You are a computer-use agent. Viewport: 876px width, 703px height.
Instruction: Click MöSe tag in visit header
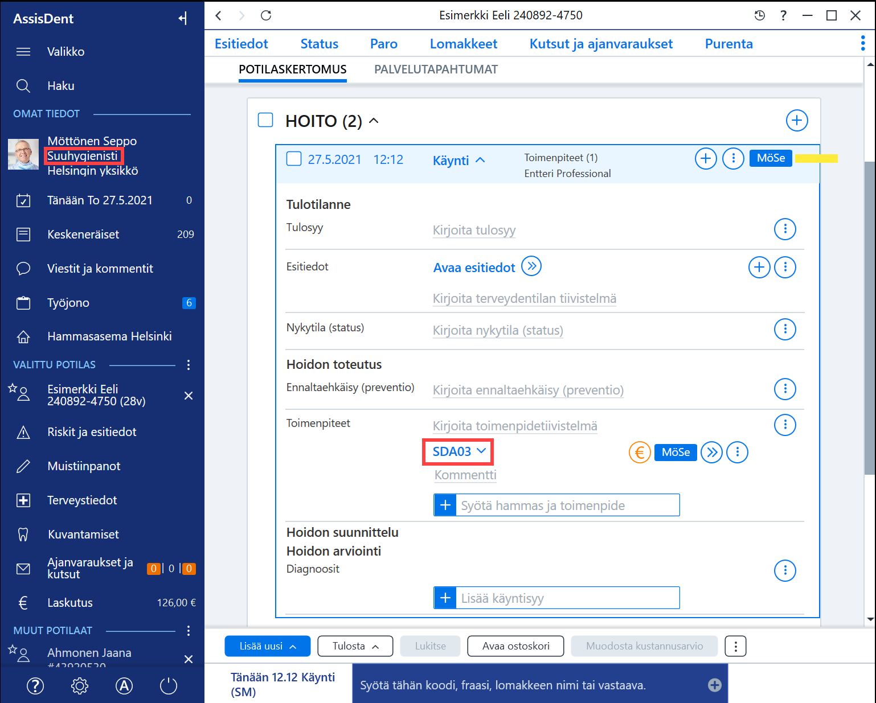pyautogui.click(x=771, y=158)
